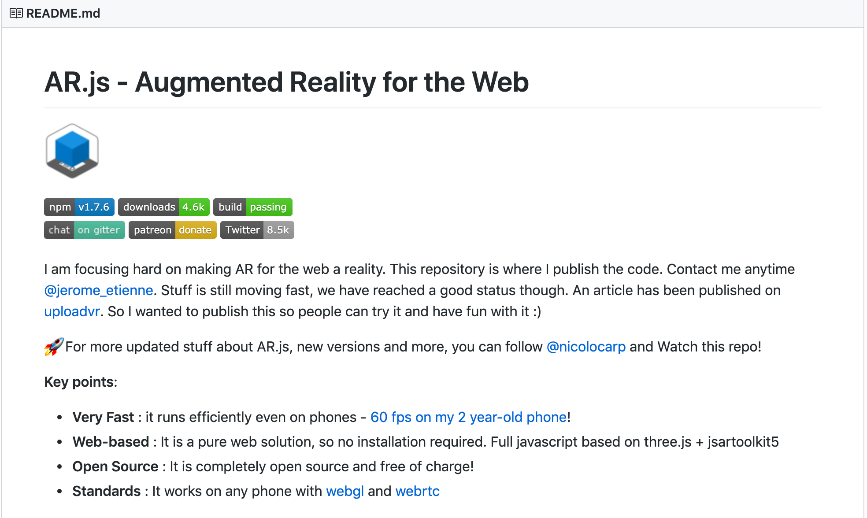This screenshot has width=867, height=518.
Task: Click the Open Source bullet point text
Action: tap(115, 466)
